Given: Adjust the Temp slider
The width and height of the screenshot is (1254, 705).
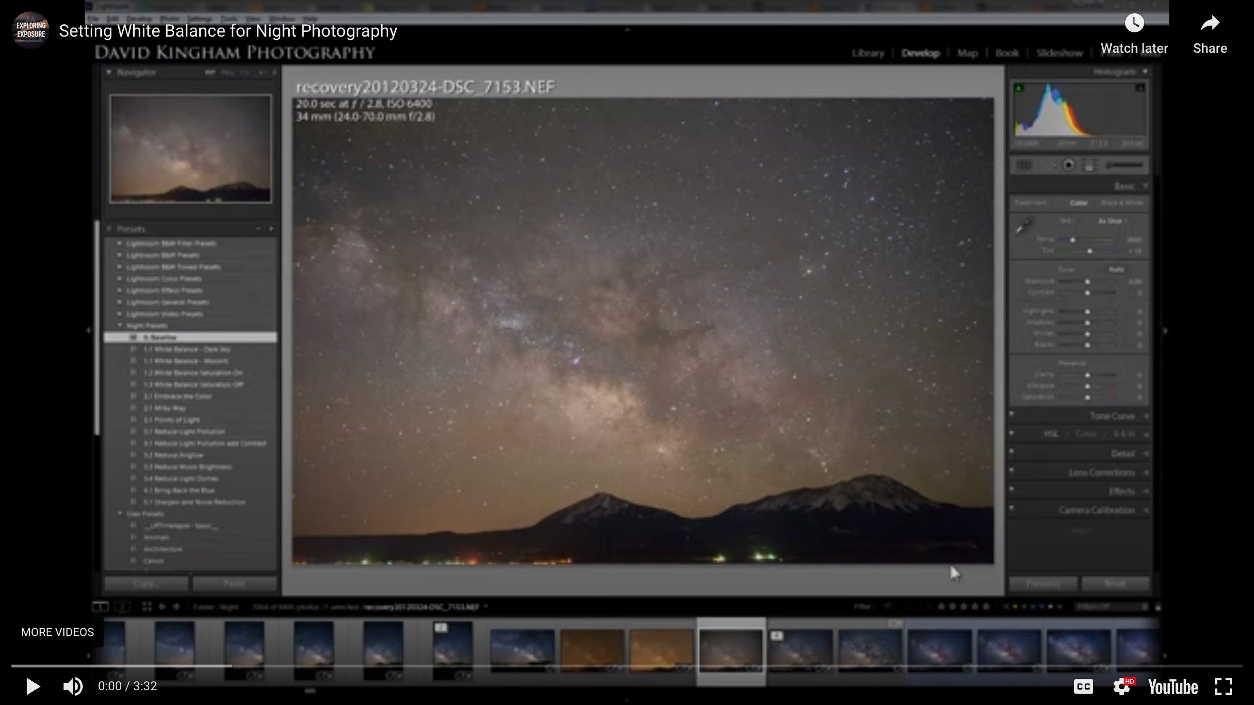Looking at the screenshot, I should [x=1072, y=240].
